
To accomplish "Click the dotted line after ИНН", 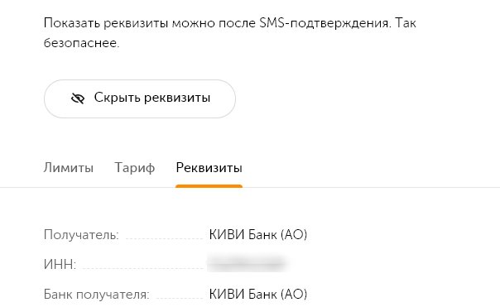I will tap(142, 268).
